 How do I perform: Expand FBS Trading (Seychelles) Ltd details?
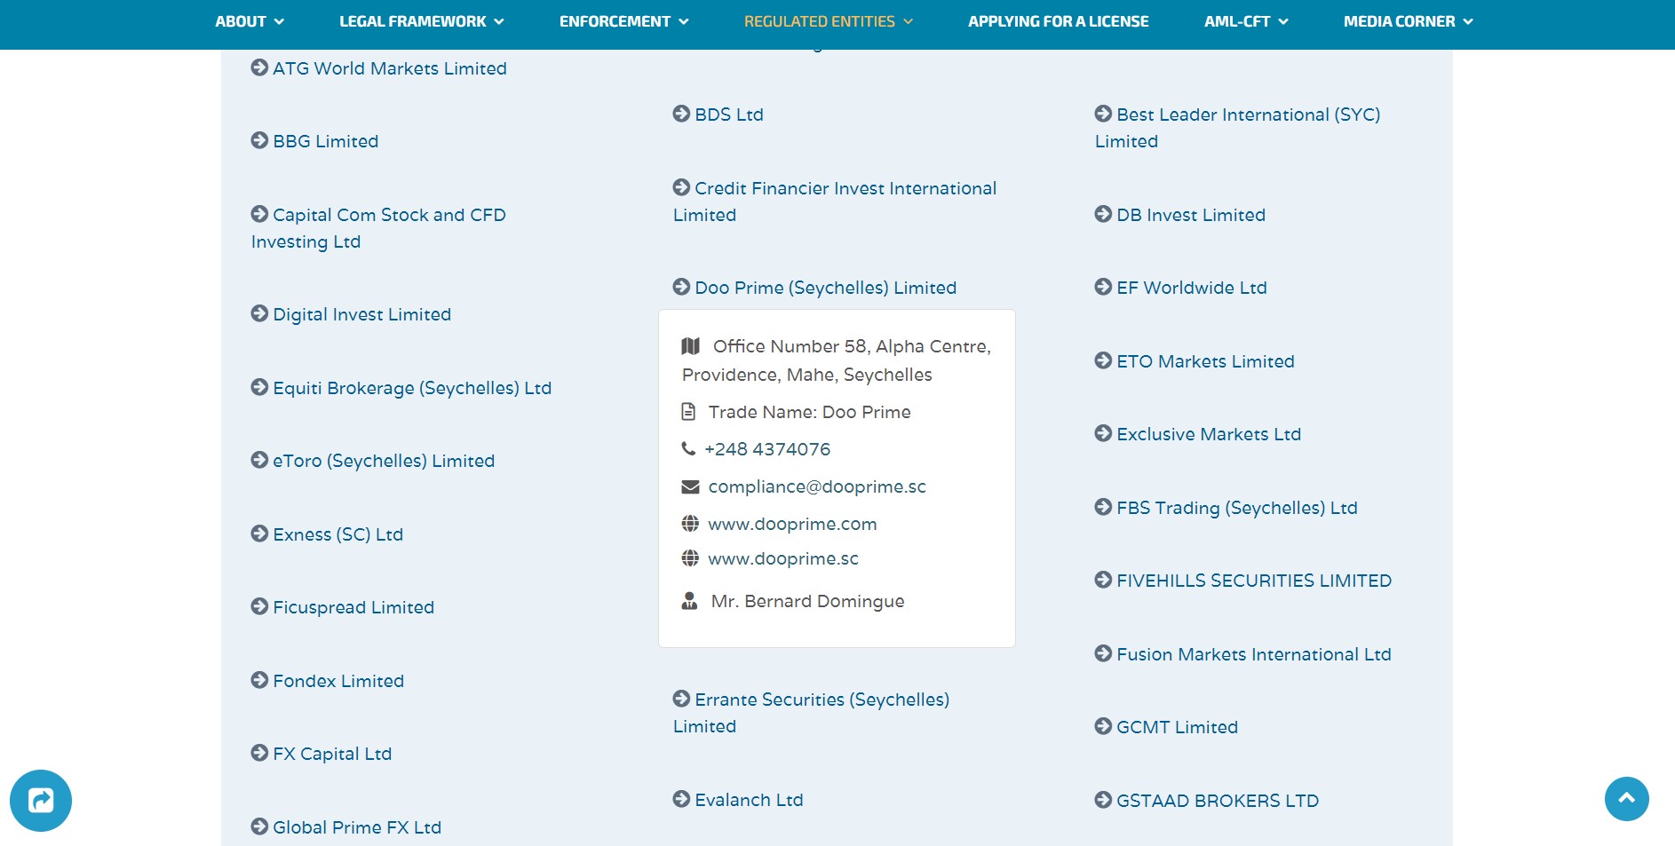1236,508
